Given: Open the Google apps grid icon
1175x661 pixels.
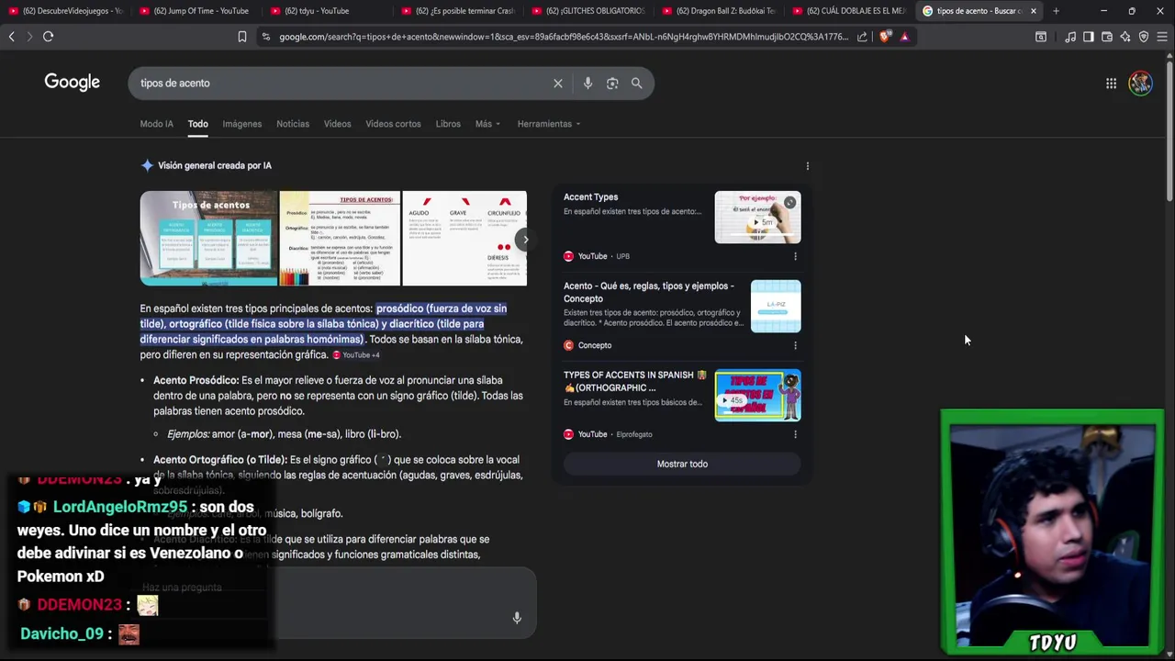Looking at the screenshot, I should click(x=1111, y=84).
